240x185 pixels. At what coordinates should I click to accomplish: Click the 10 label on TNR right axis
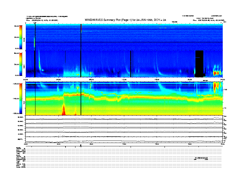pyautogui.click(x=225, y=108)
